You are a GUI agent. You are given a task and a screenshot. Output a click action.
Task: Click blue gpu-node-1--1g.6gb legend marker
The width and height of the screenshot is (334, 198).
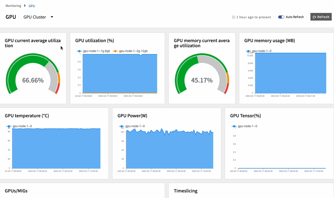pos(79,51)
